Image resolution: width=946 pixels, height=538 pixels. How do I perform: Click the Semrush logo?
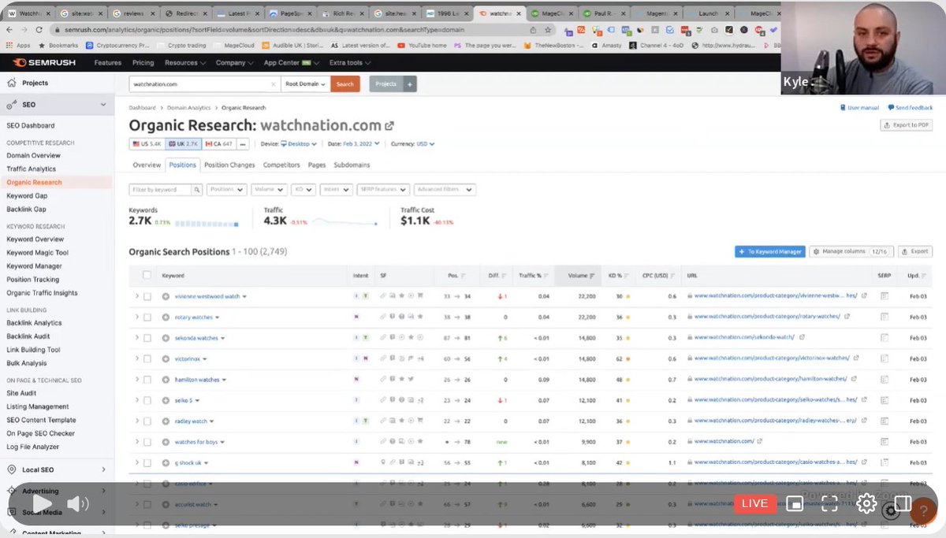(44, 63)
